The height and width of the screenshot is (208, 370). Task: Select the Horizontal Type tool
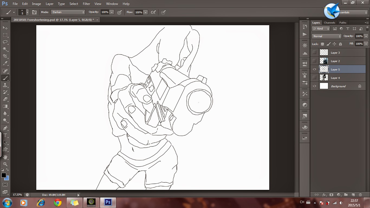tap(5, 135)
